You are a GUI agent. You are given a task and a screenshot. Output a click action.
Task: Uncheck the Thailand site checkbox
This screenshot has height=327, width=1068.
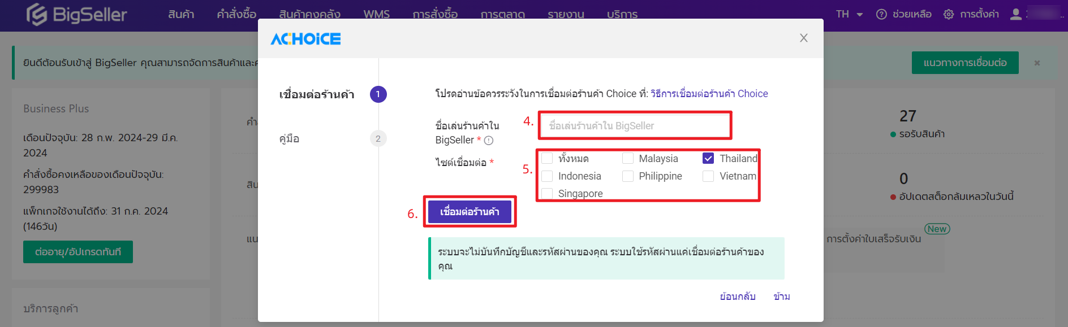click(708, 158)
